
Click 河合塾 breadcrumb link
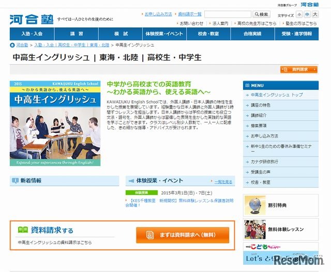(x=22, y=45)
